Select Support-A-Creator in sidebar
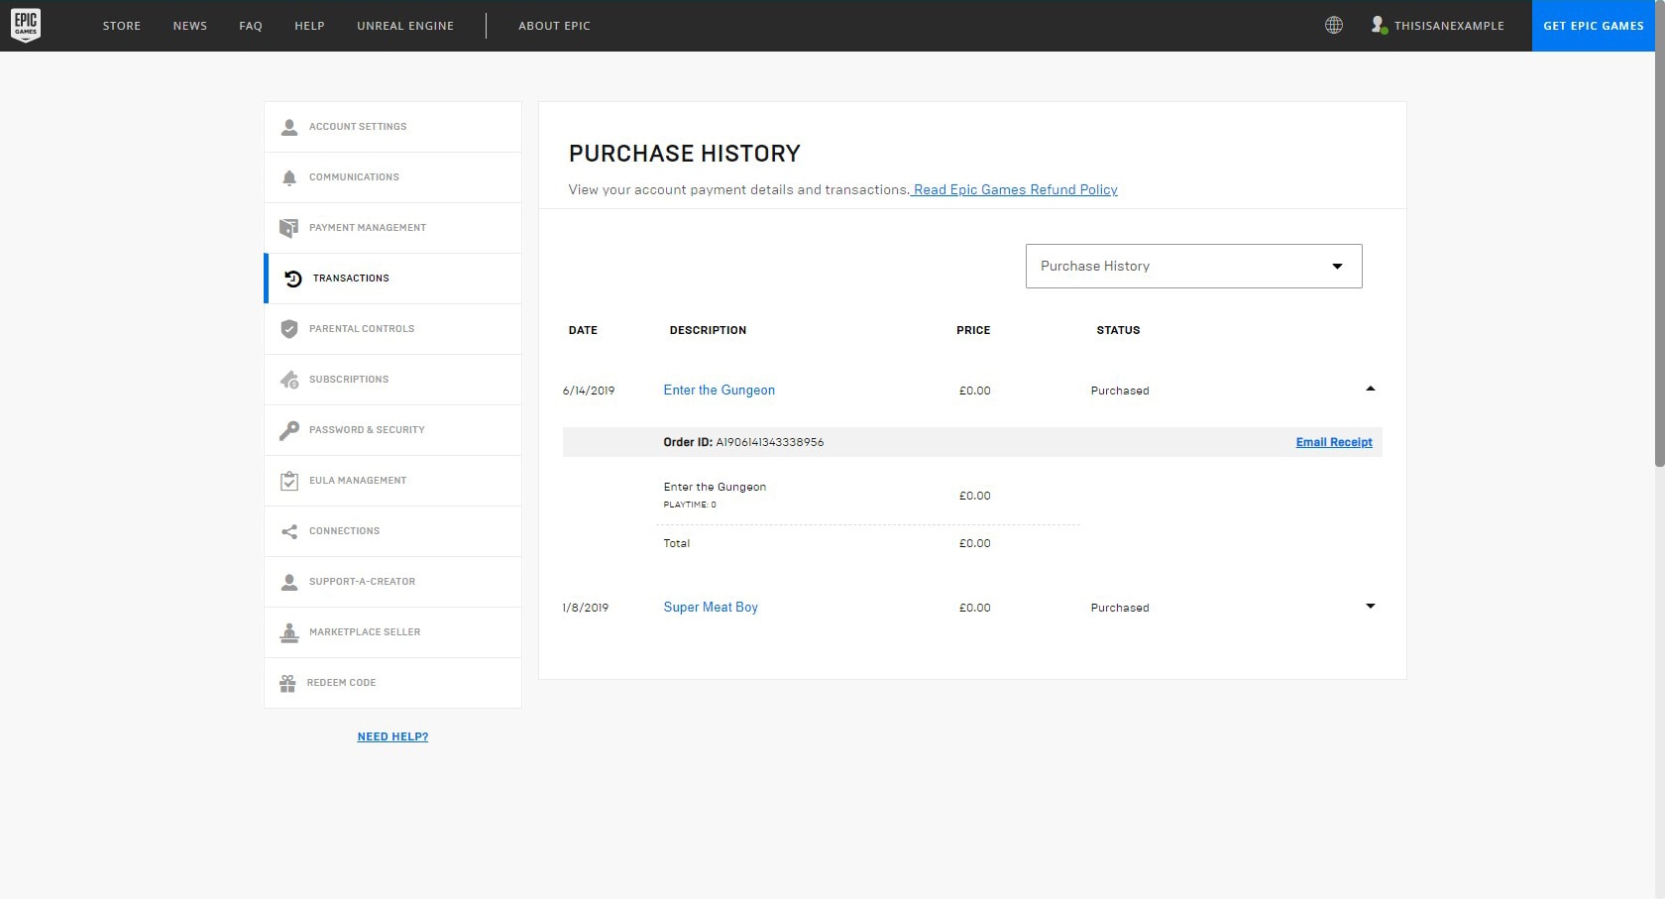The width and height of the screenshot is (1665, 899). [392, 582]
